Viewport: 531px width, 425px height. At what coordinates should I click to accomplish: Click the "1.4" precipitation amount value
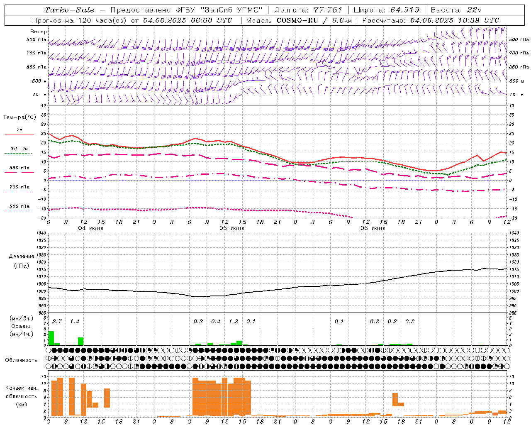click(x=75, y=322)
